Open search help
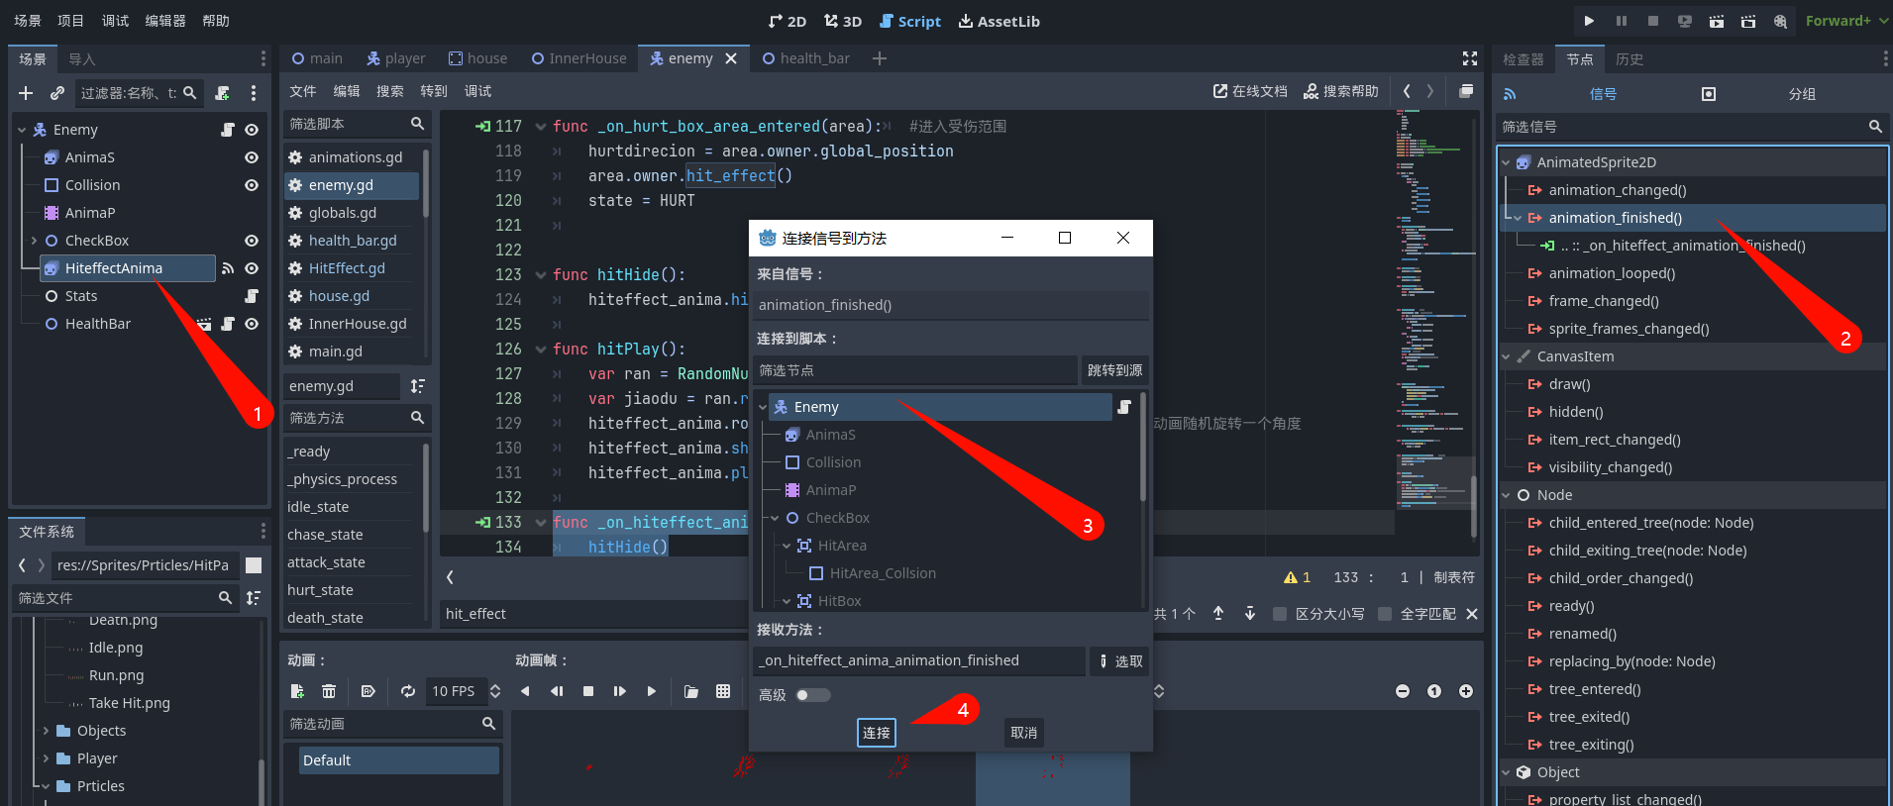This screenshot has height=806, width=1893. (1340, 91)
